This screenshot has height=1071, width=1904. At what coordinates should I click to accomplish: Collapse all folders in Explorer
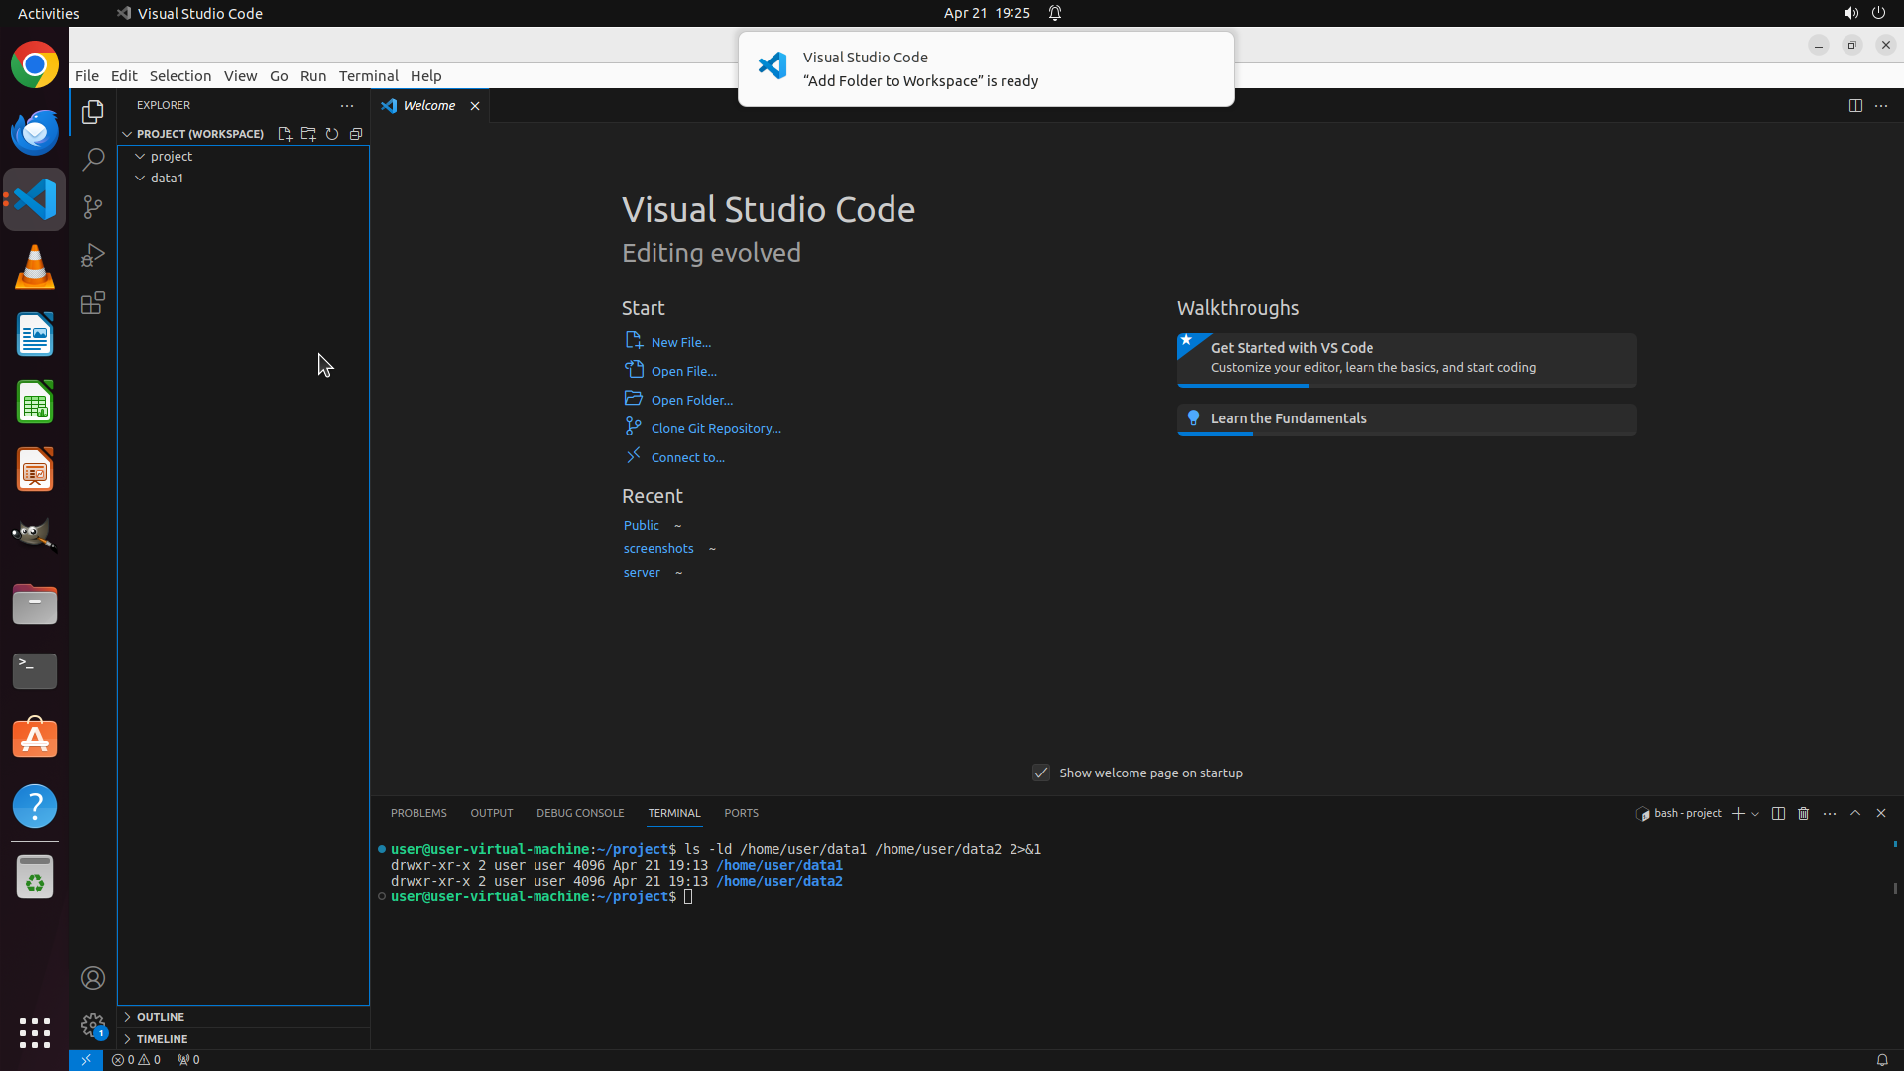[x=356, y=134]
